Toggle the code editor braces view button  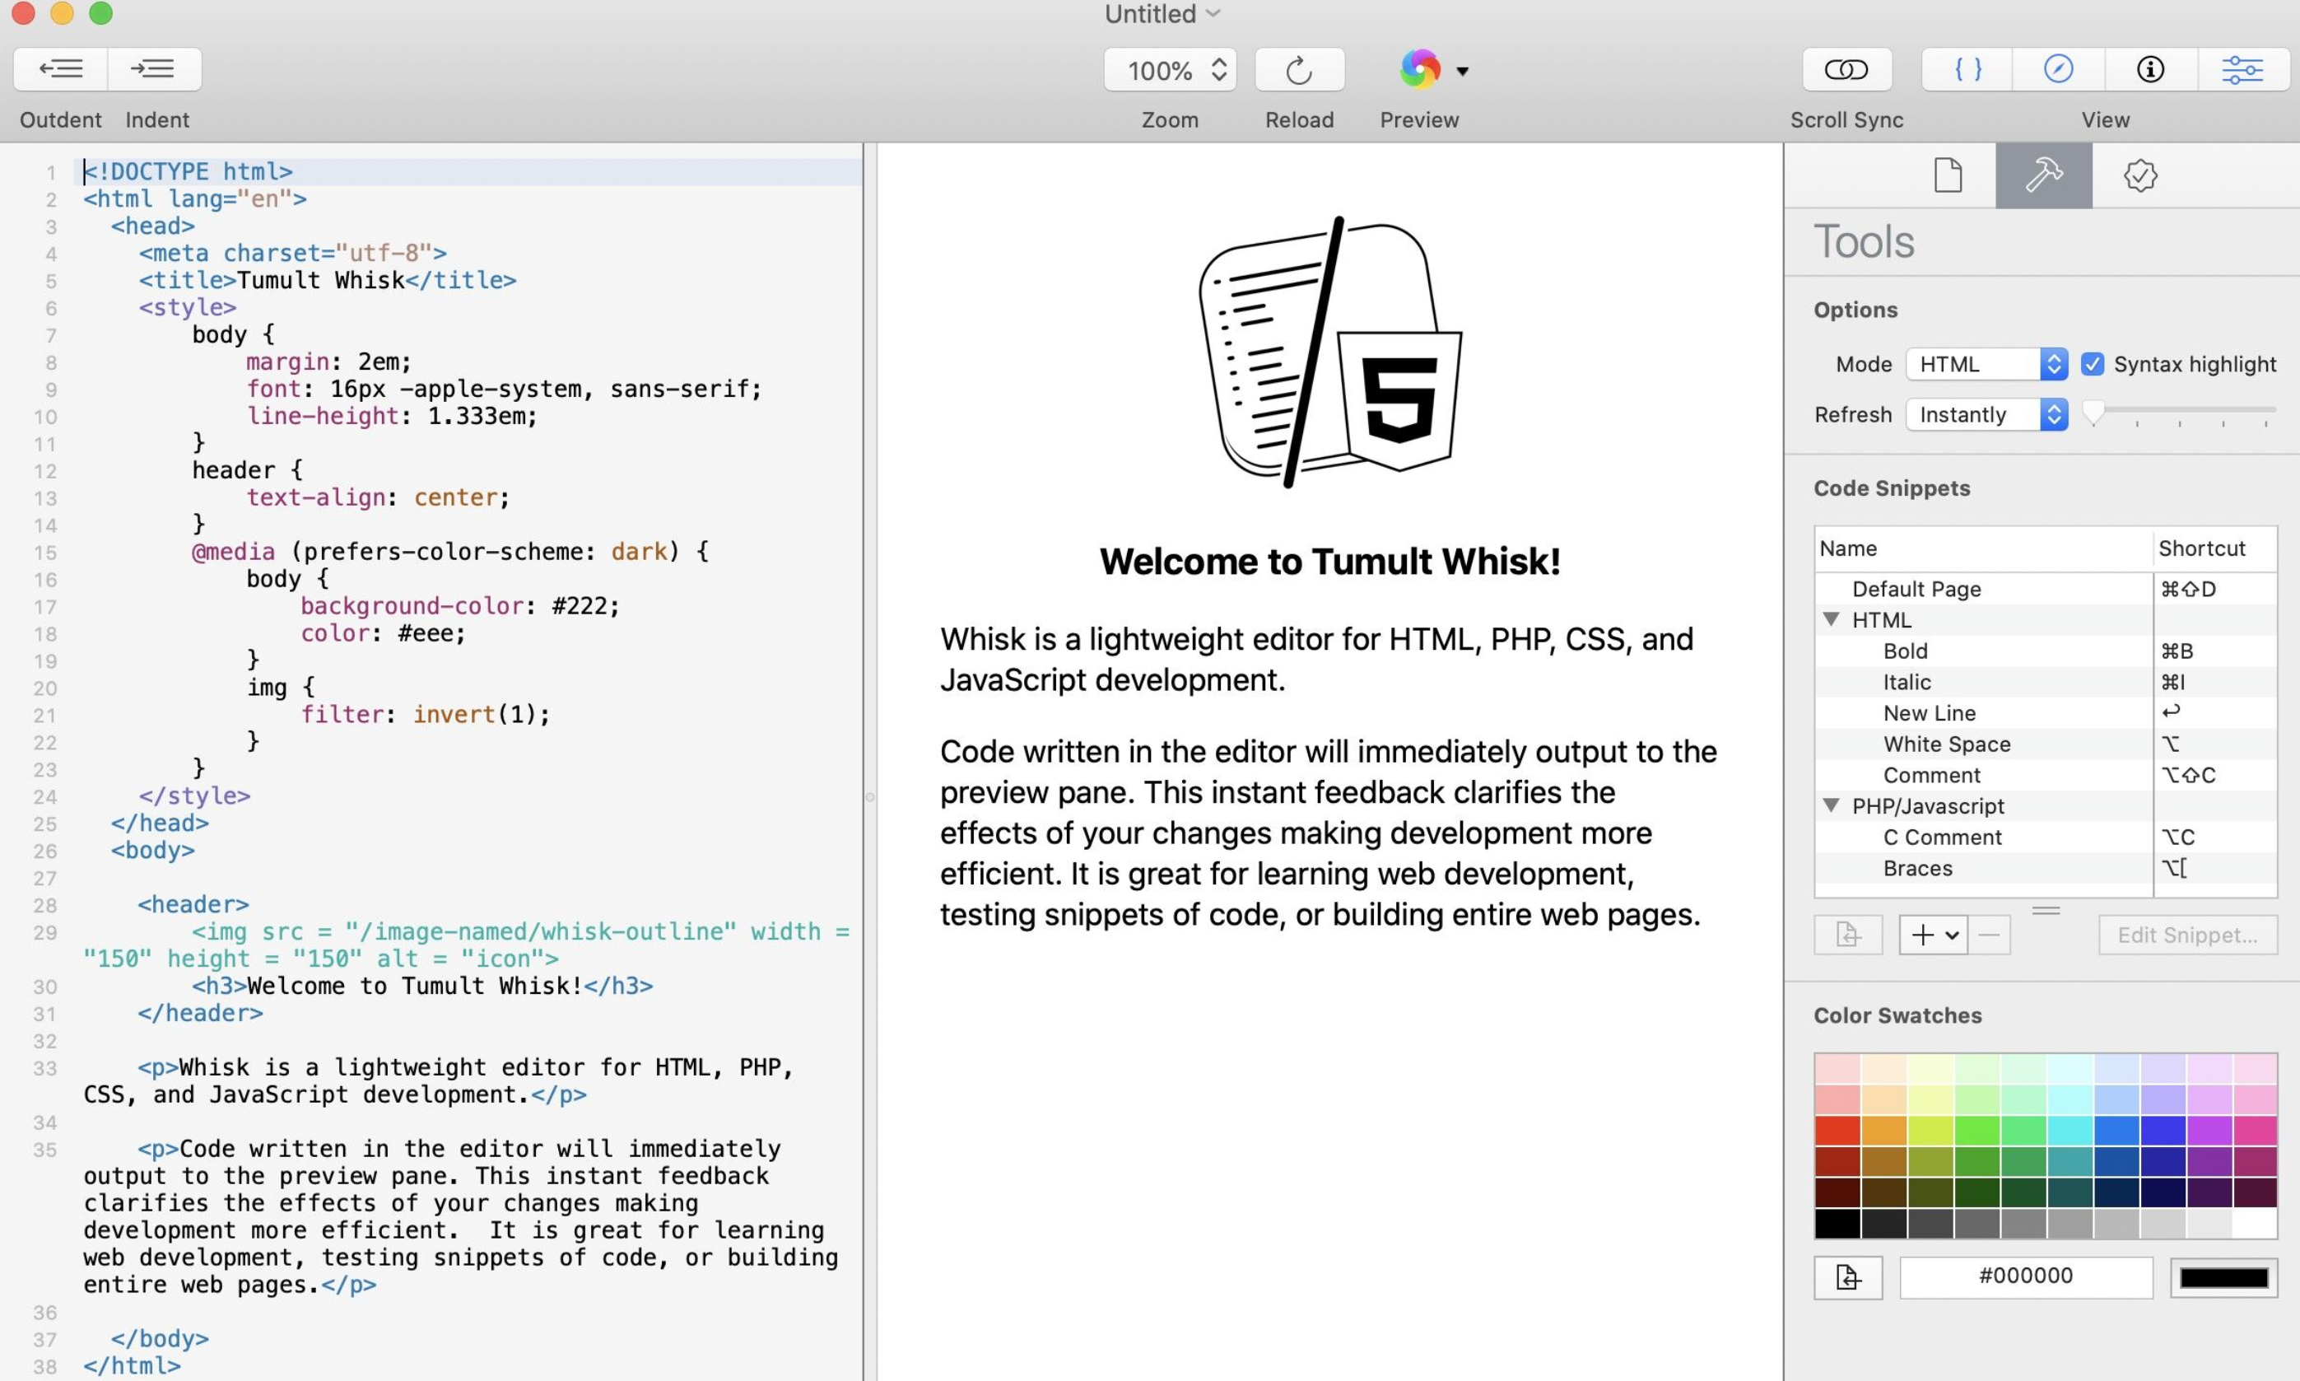pyautogui.click(x=1967, y=69)
